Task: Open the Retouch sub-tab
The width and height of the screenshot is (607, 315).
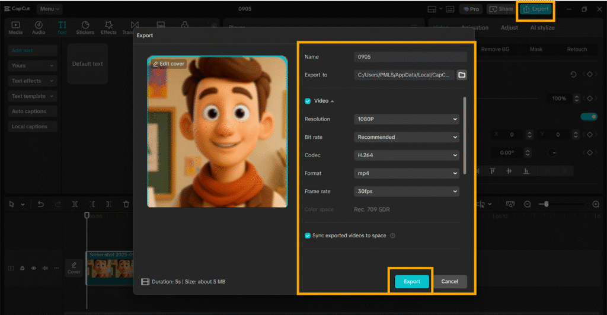Action: click(x=577, y=49)
